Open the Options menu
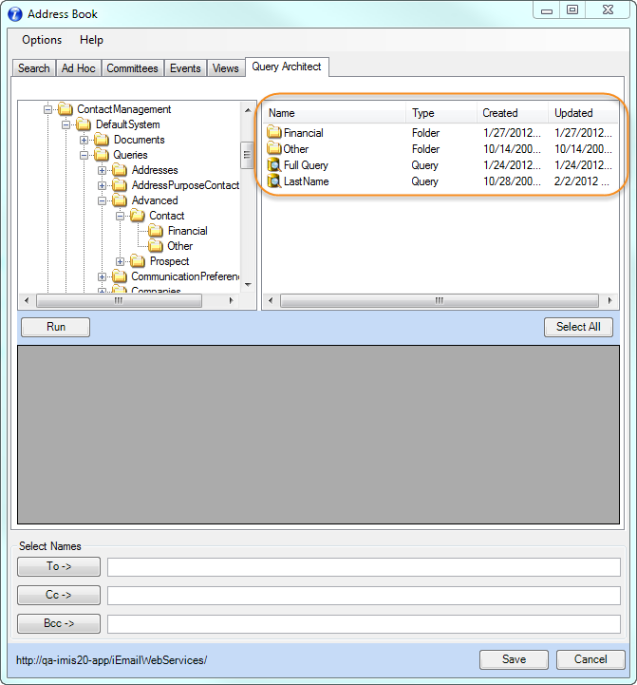The image size is (637, 685). pos(42,40)
